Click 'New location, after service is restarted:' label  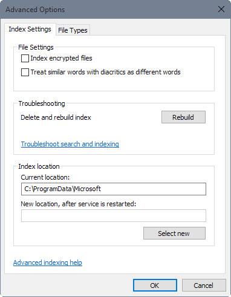point(79,204)
